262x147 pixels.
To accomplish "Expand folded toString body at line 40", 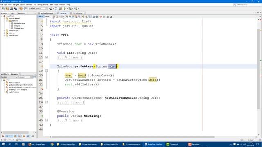I will pyautogui.click(x=47, y=120).
